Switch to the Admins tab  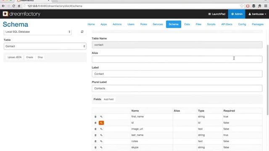(117, 24)
